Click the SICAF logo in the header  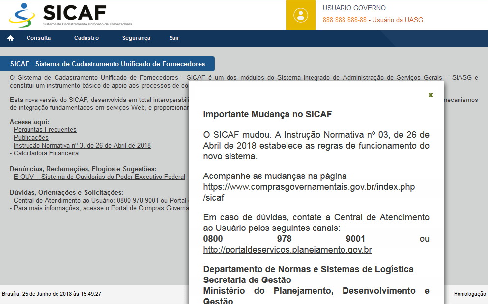[x=71, y=15]
